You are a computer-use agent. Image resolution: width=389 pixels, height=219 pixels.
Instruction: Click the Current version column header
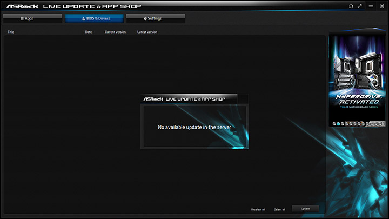click(115, 32)
